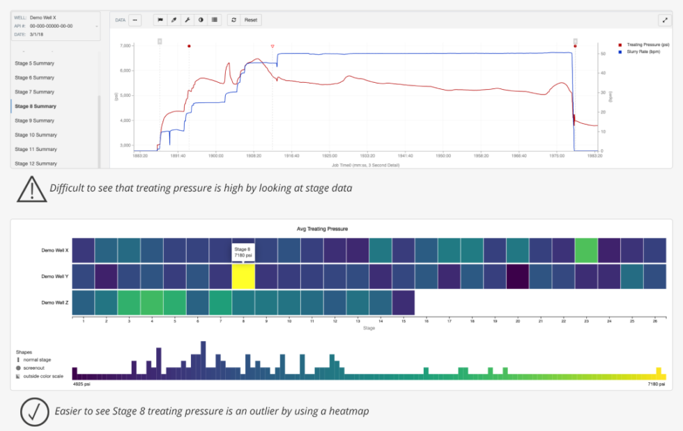Open the list view icon
The width and height of the screenshot is (683, 431).
point(215,19)
